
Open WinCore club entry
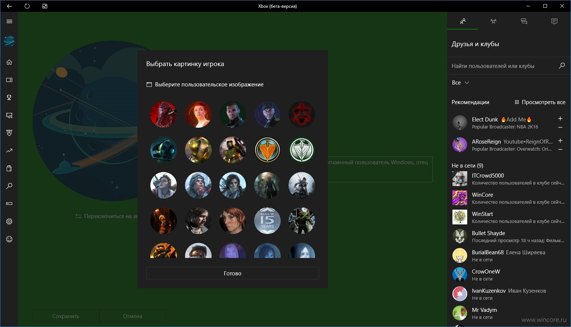pyautogui.click(x=509, y=198)
